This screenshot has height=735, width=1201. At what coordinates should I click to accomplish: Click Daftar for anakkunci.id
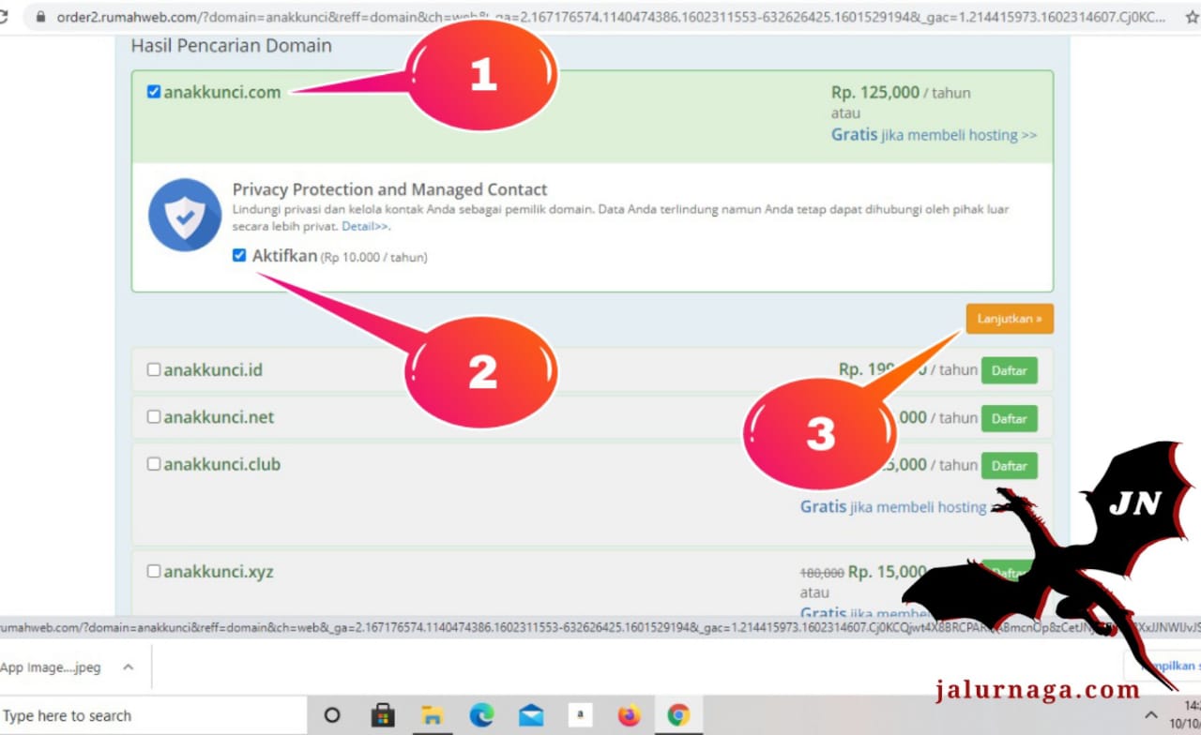pos(1010,370)
